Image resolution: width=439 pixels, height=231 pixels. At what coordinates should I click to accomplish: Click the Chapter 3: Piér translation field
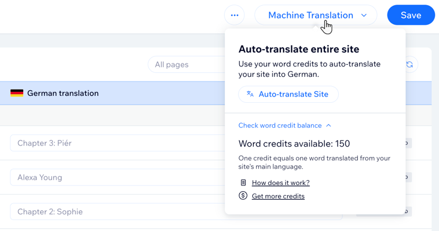point(118,143)
